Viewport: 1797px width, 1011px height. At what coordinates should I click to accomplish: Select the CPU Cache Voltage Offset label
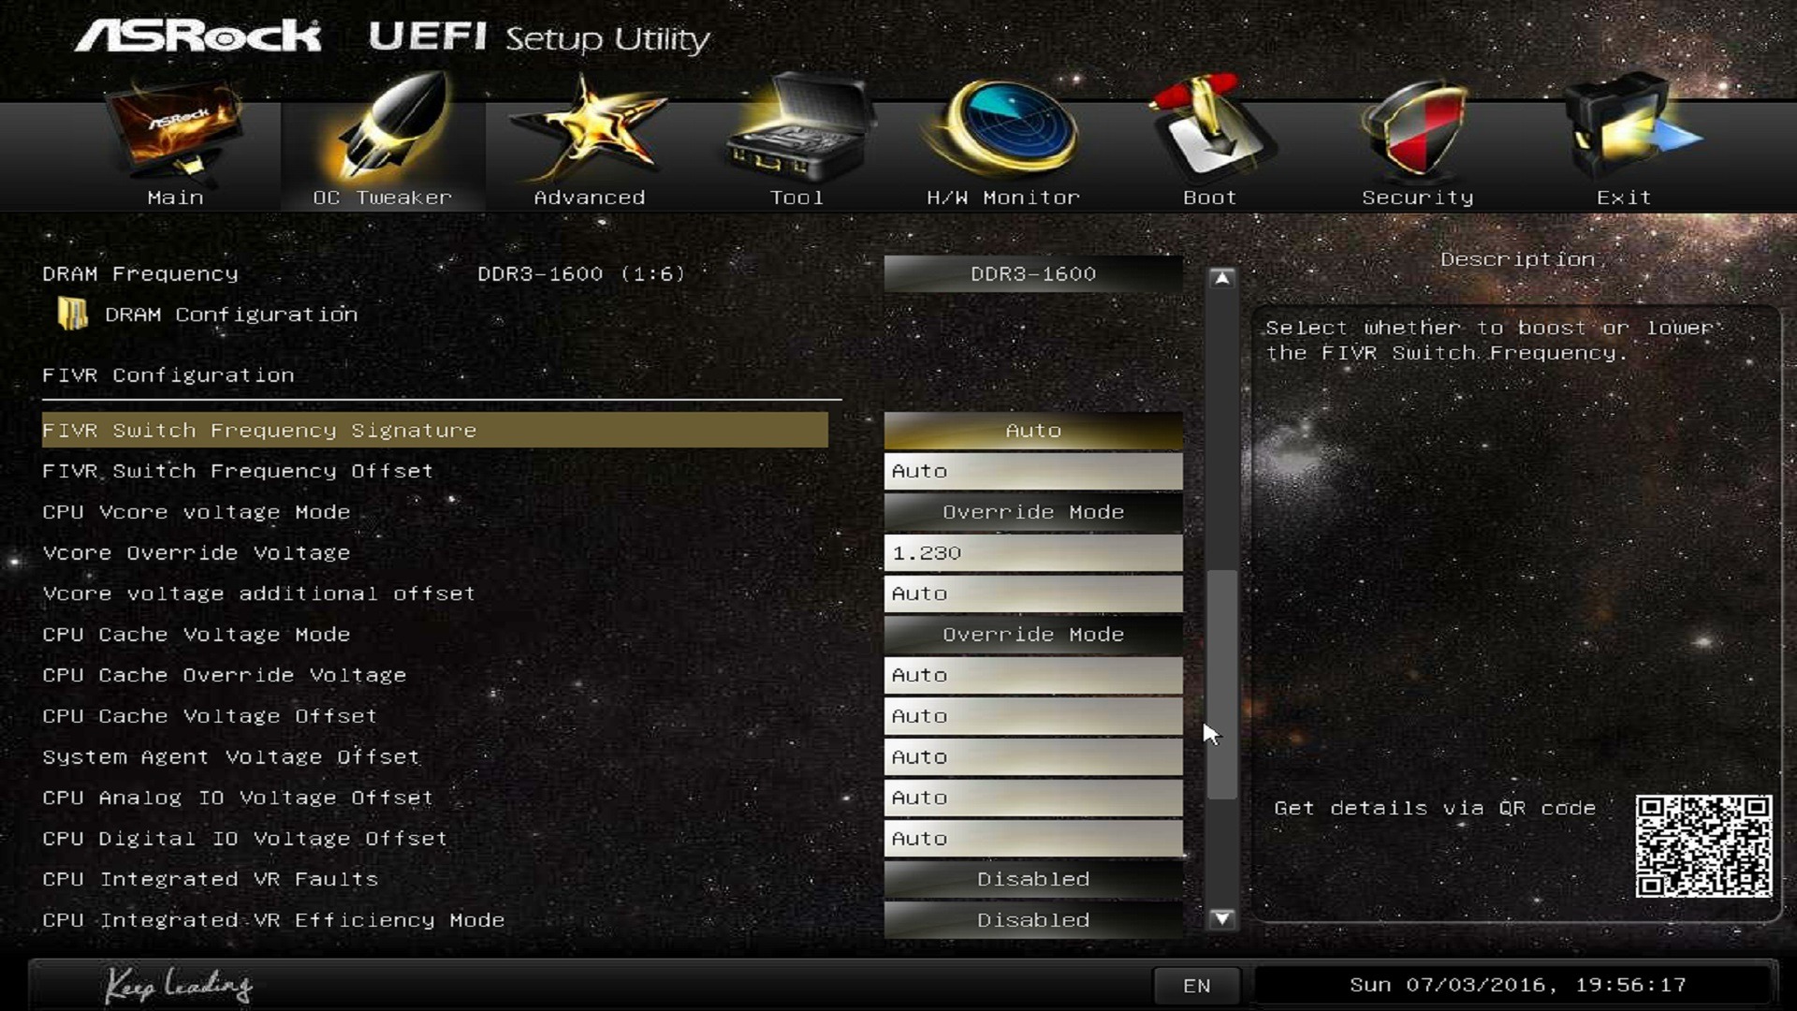click(210, 716)
